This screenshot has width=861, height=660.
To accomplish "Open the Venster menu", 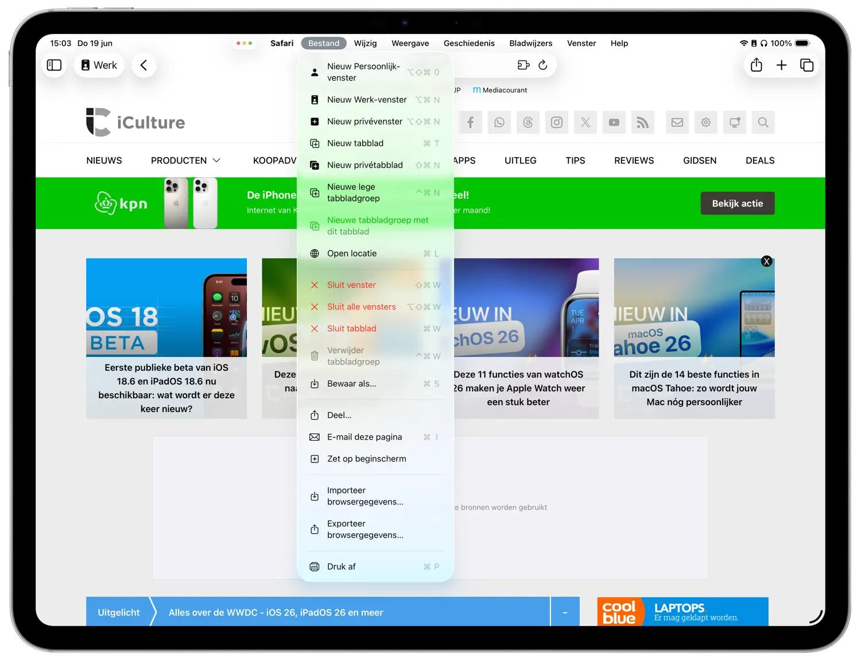I will pyautogui.click(x=581, y=43).
